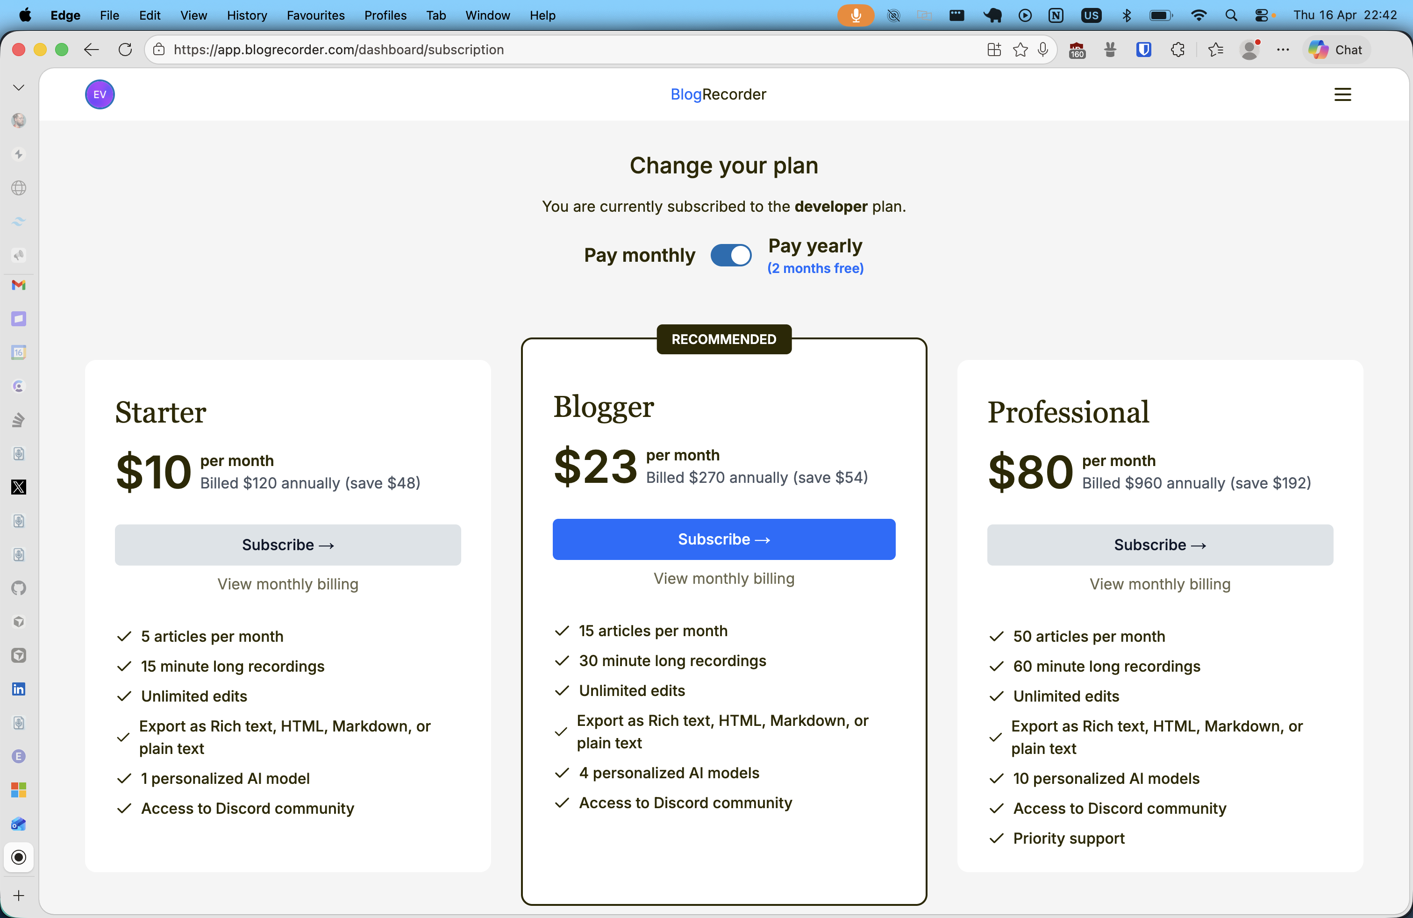The height and width of the screenshot is (918, 1413).
Task: Click the recording record button in the sidebar
Action: (x=18, y=857)
